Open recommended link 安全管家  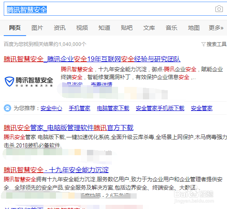point(201,108)
